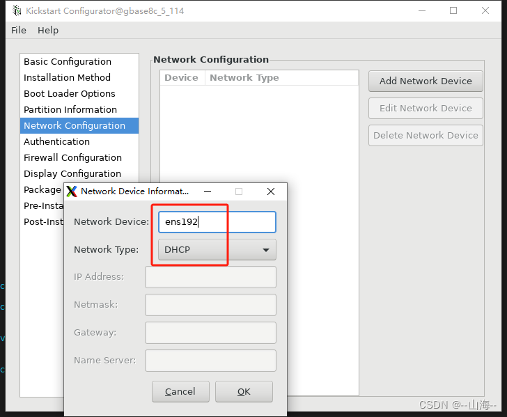Maximize the Kickstart Configurator window
This screenshot has width=507, height=417.
(453, 10)
